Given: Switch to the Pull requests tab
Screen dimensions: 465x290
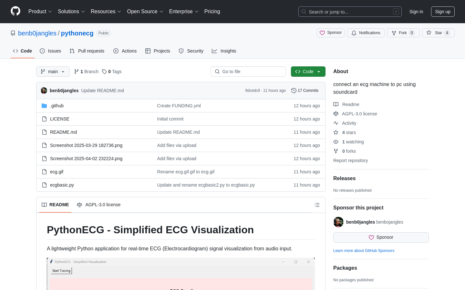Looking at the screenshot, I should tap(87, 51).
